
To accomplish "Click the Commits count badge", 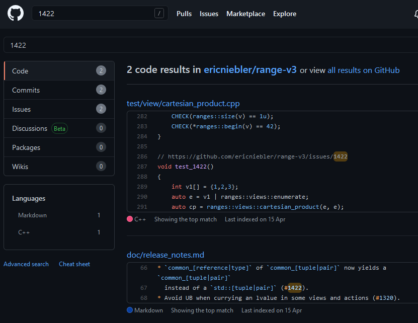I will 101,90.
